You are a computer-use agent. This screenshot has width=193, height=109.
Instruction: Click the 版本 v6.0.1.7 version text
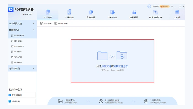coord(28,14)
